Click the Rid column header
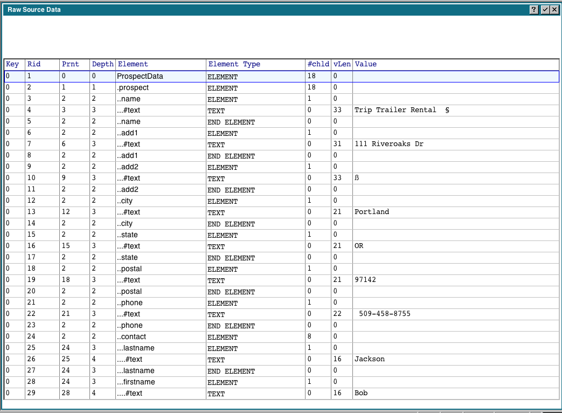Viewport: 562px width, 413px height. tap(34, 64)
